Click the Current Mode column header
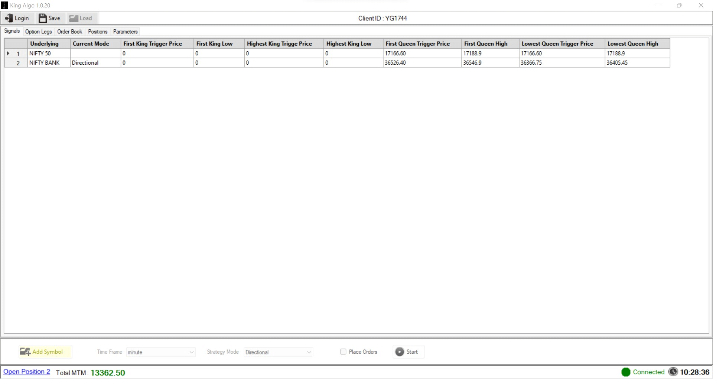The image size is (713, 379). pos(95,43)
